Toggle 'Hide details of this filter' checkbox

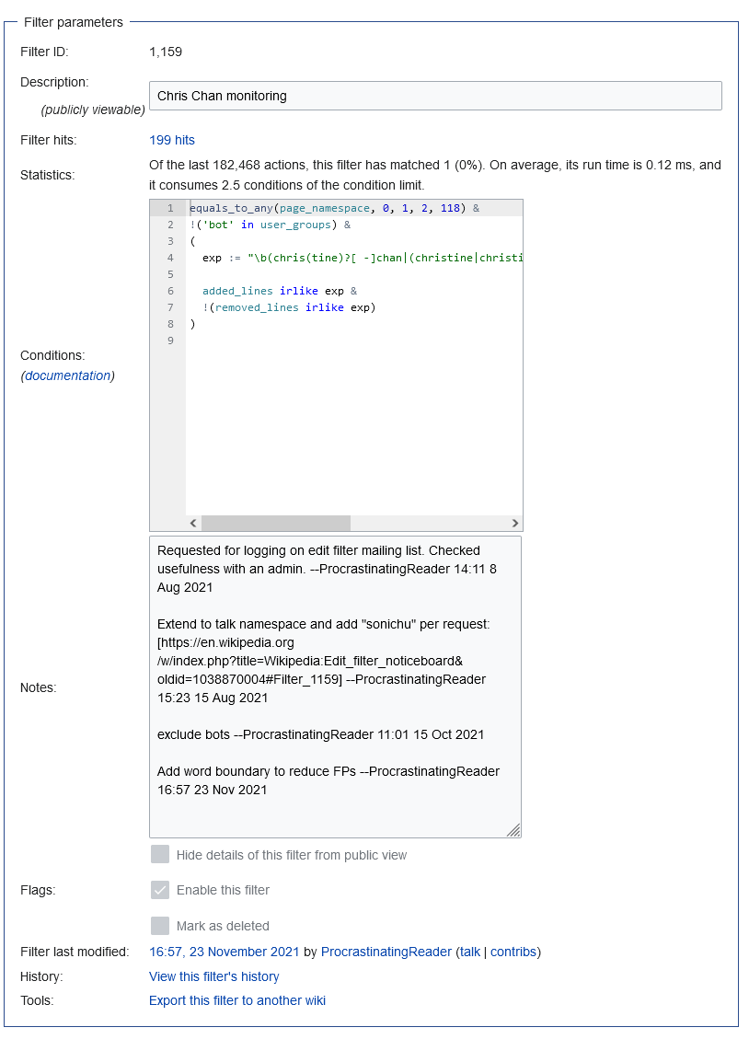pos(159,854)
